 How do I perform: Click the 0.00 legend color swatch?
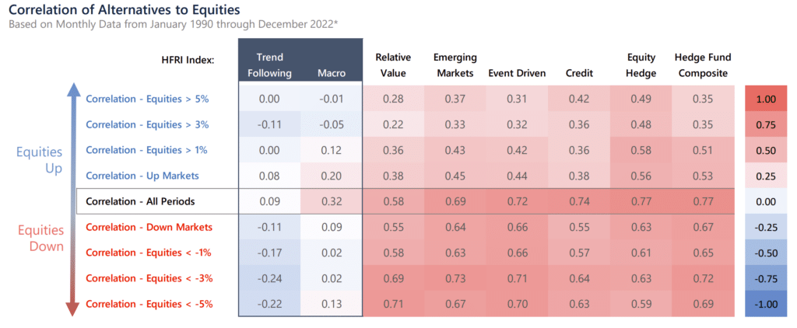766,201
